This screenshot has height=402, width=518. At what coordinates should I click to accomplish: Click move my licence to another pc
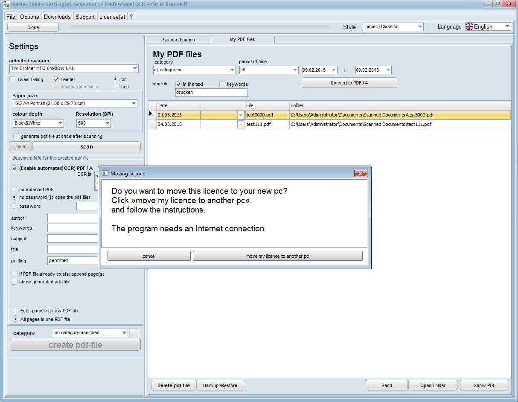point(277,256)
